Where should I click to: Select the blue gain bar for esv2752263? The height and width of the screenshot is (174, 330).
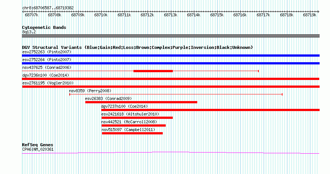(171, 56)
